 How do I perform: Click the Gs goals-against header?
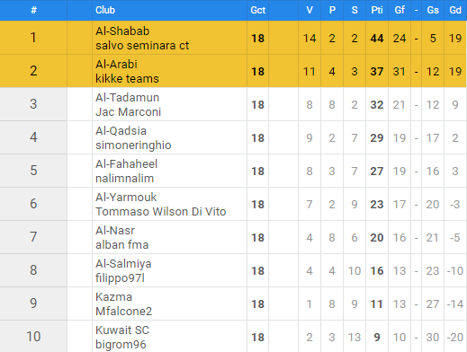click(433, 10)
